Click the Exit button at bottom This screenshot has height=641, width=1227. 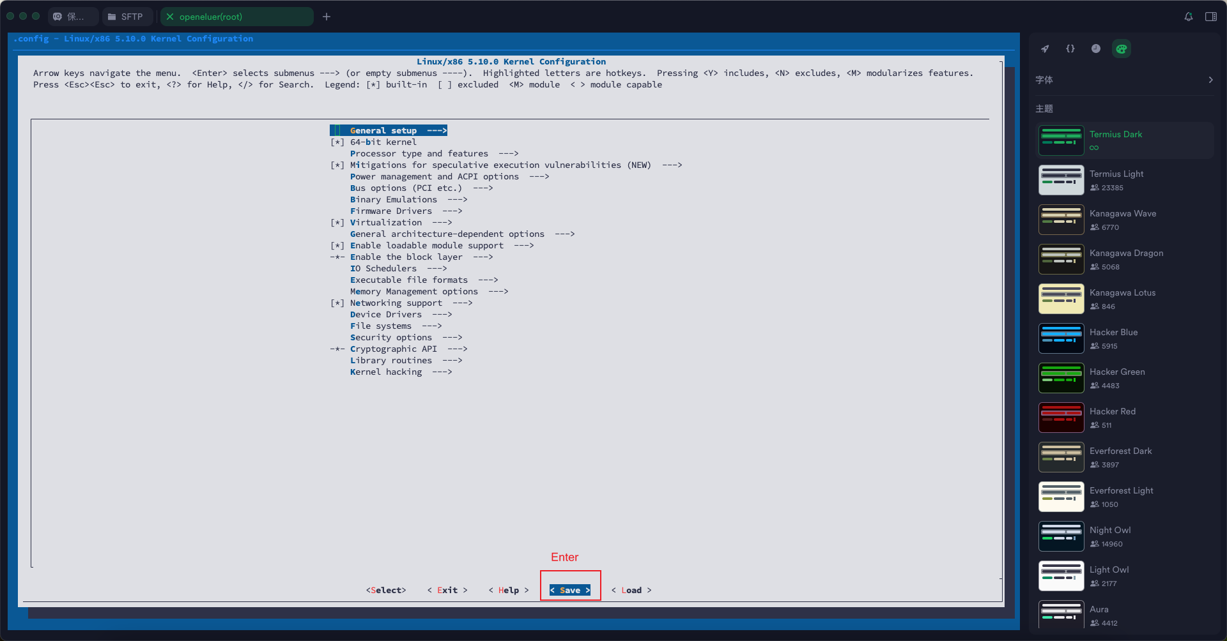click(x=447, y=591)
